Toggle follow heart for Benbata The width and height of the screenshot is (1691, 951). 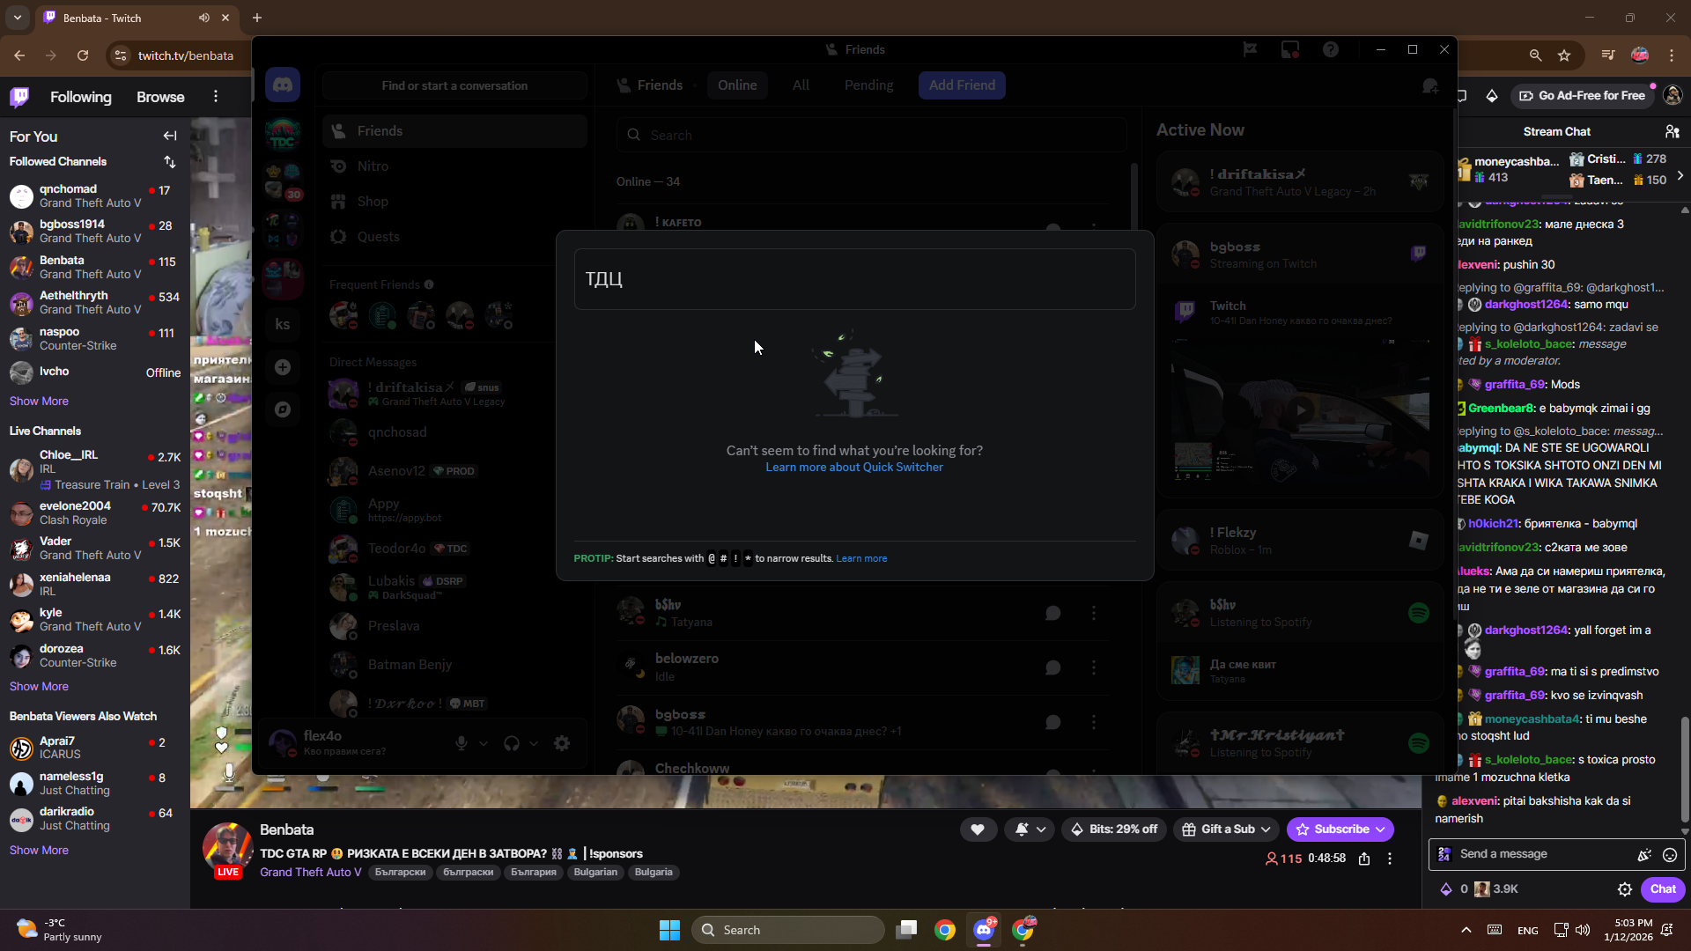(978, 829)
